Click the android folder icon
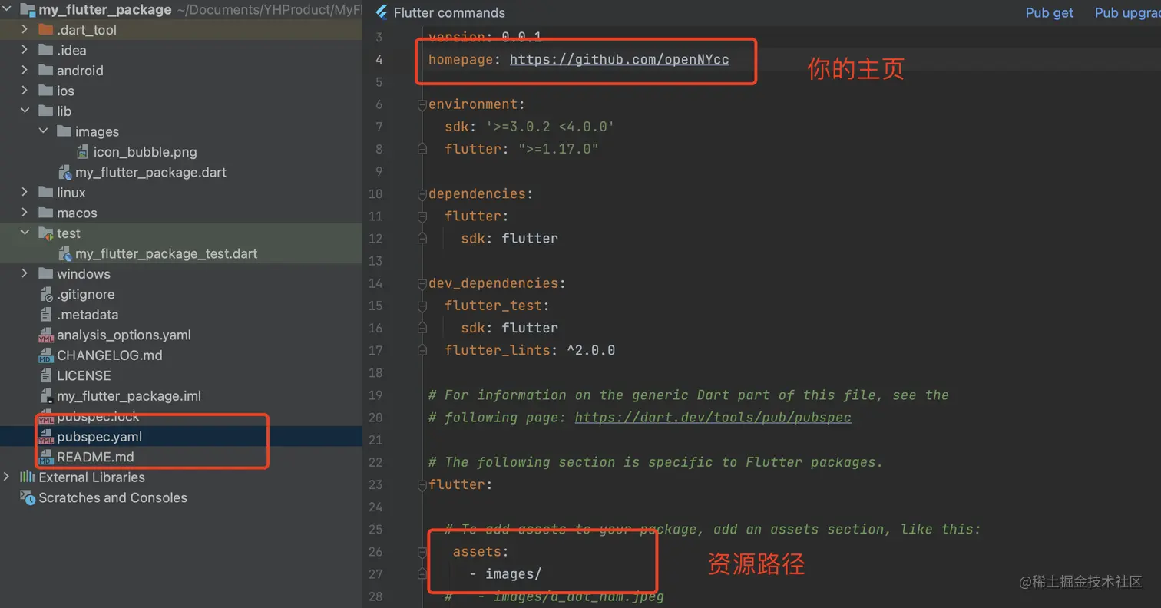This screenshot has width=1161, height=608. click(45, 70)
